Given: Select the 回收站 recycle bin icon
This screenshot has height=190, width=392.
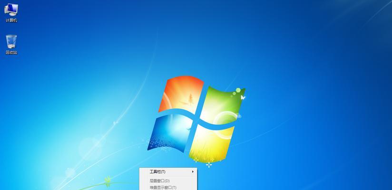Looking at the screenshot, I should pos(11,45).
